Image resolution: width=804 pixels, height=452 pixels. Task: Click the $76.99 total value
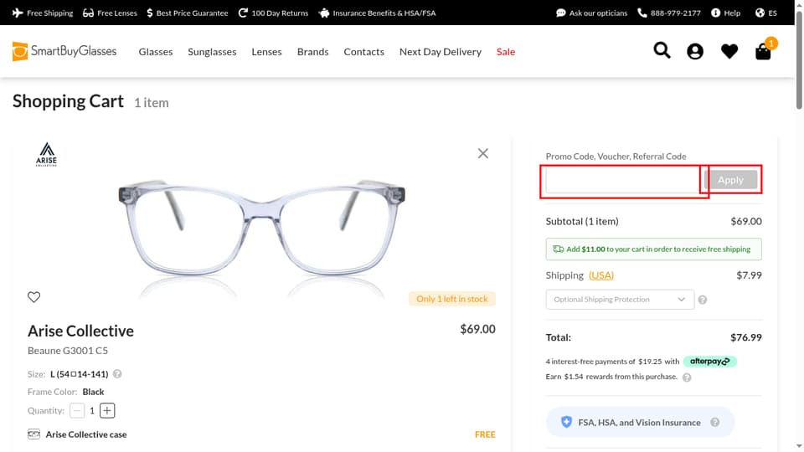[x=746, y=337]
